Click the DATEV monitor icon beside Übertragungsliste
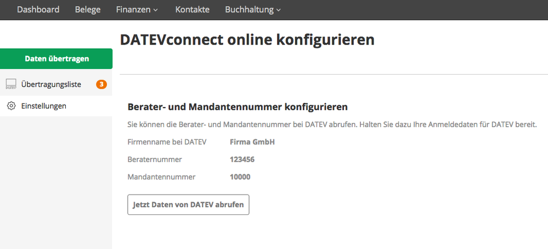 [x=11, y=84]
